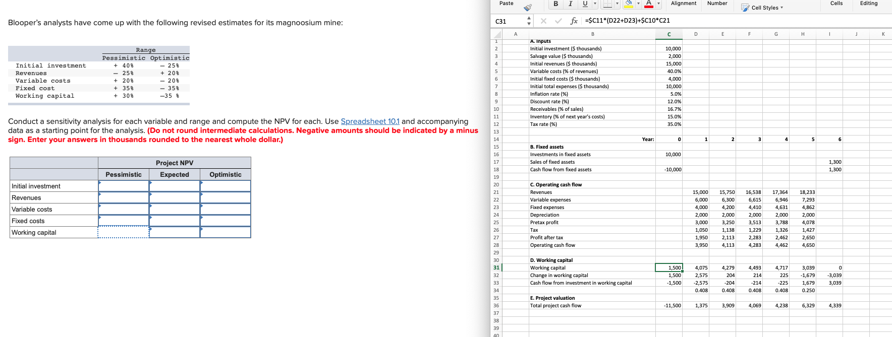The image size is (892, 337).
Task: Select Inflation rate cell showing 5.0%
Action: (x=669, y=94)
